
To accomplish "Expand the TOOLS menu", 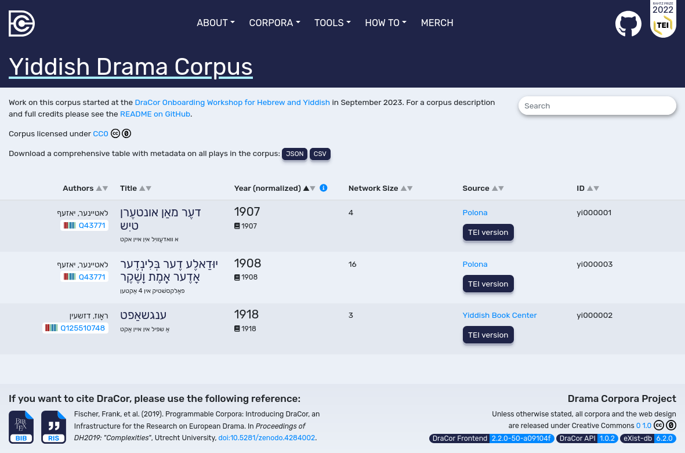I will click(332, 23).
